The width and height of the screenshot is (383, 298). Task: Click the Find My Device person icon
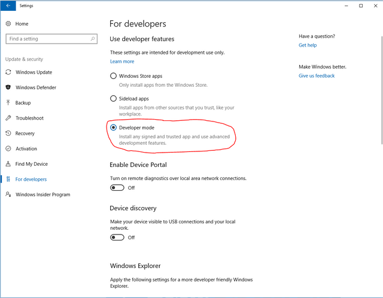pos(8,164)
